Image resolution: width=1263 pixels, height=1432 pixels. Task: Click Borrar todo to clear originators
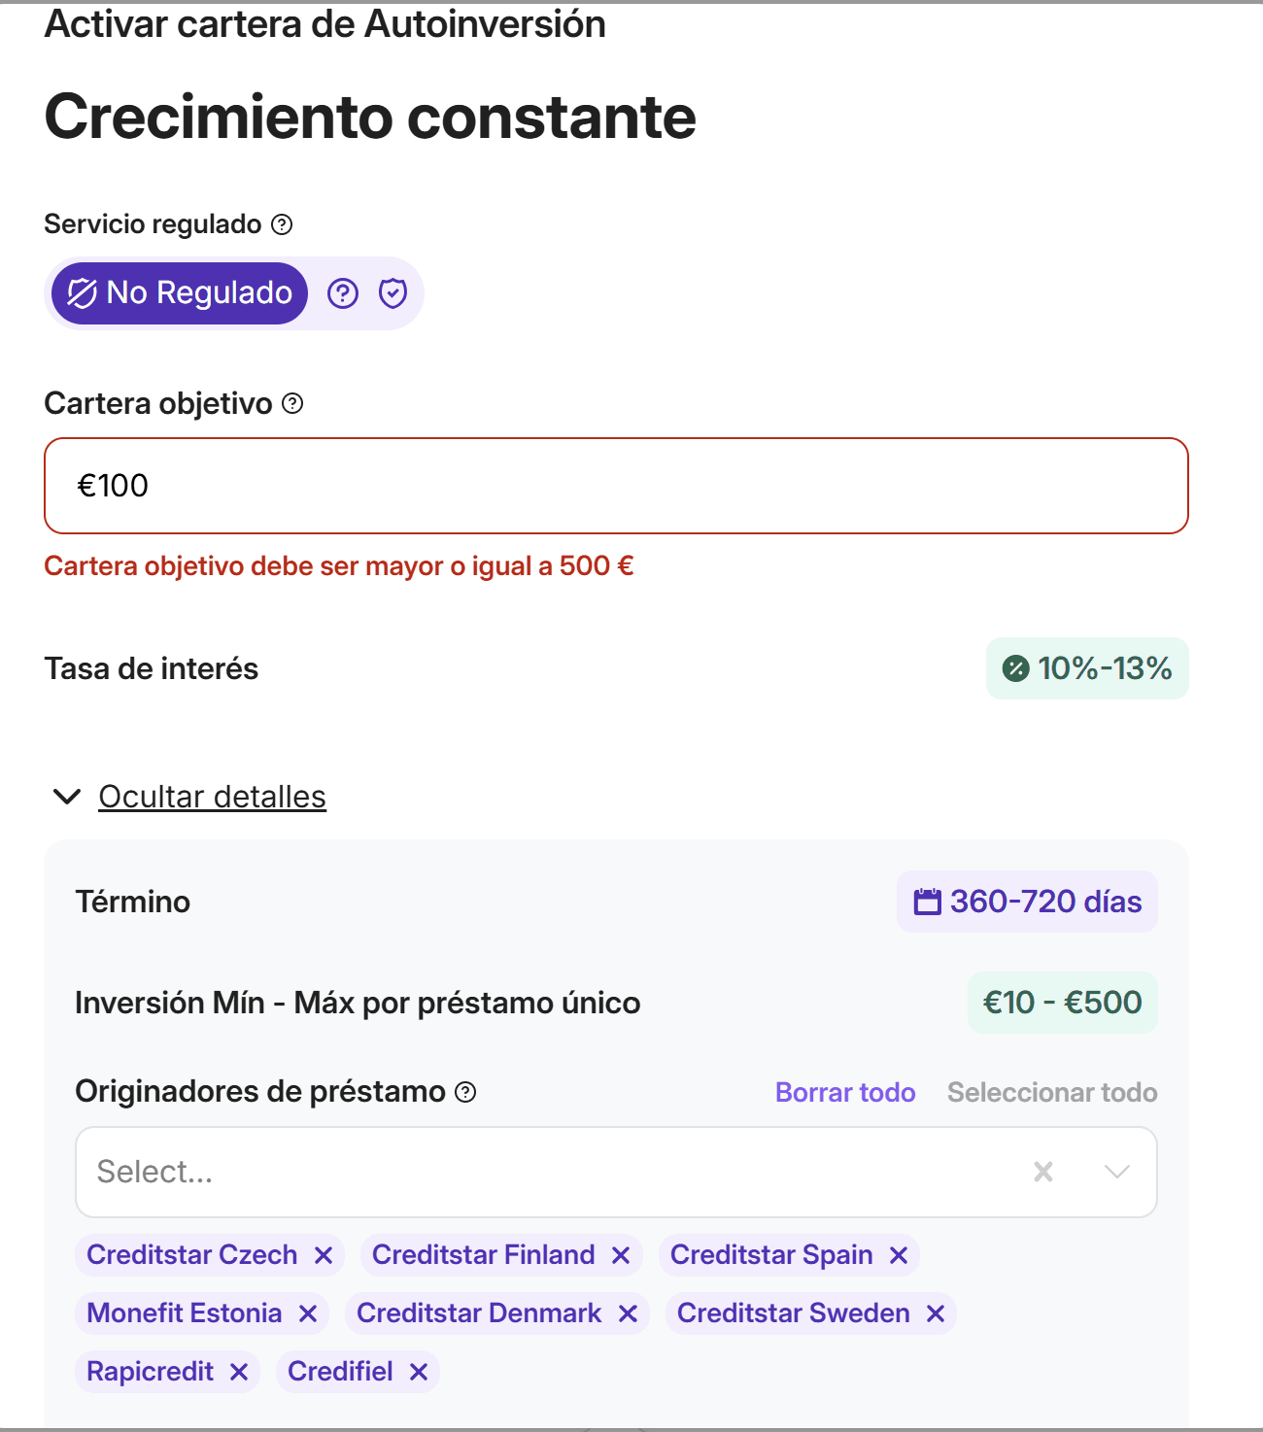(845, 1092)
